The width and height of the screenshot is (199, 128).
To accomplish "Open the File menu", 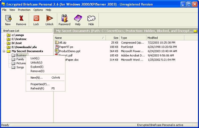I will [x=4, y=10].
